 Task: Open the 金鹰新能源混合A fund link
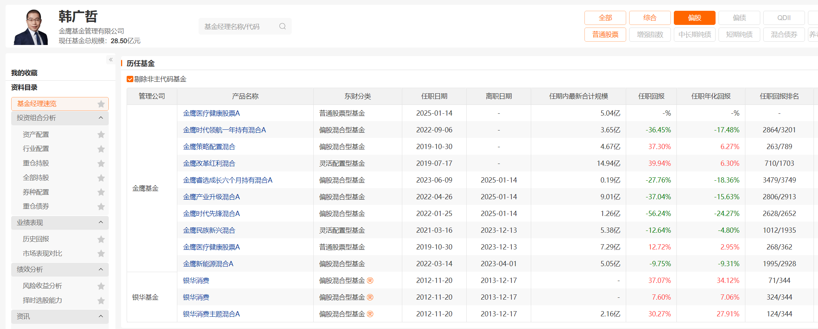coord(208,264)
